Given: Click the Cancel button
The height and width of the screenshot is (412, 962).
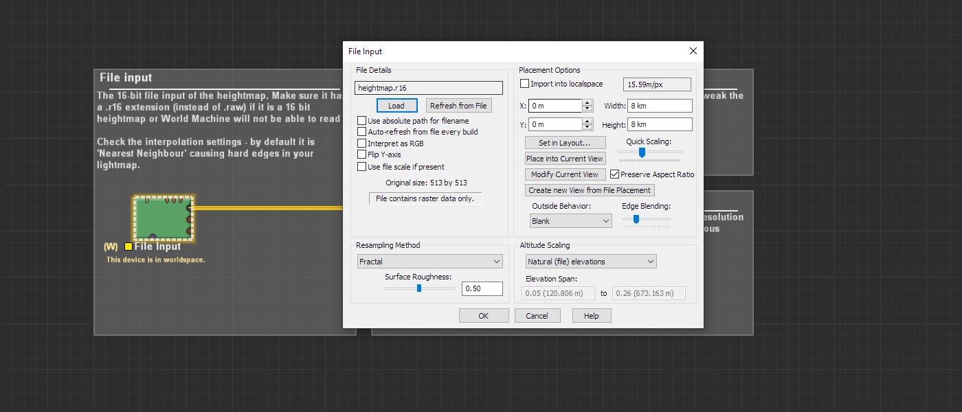Looking at the screenshot, I should [x=537, y=316].
